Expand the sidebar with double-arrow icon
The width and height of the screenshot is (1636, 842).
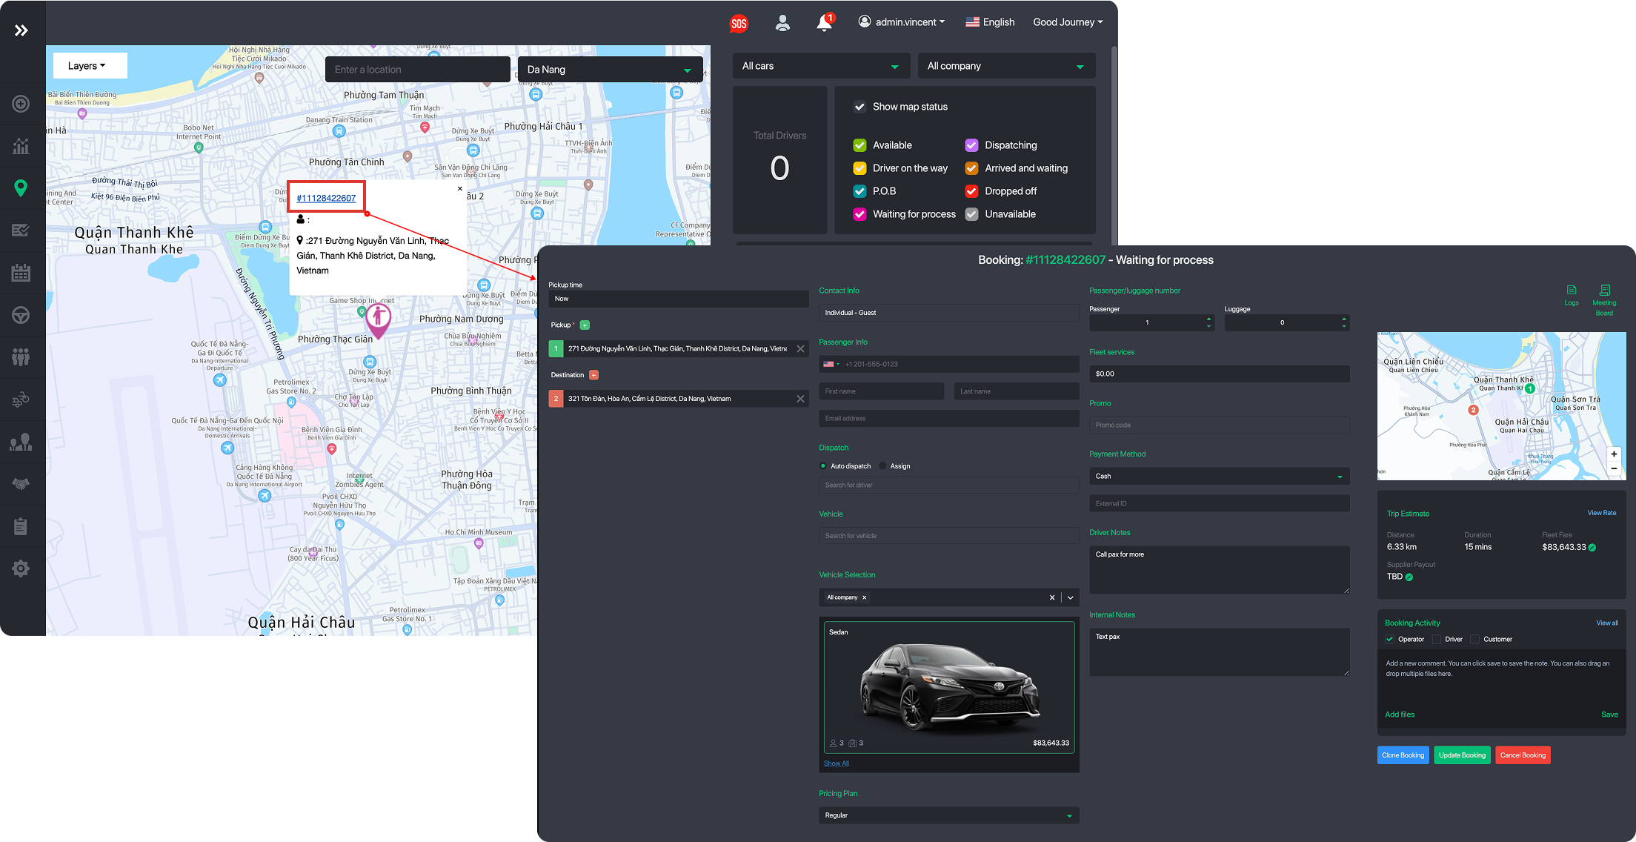tap(21, 30)
